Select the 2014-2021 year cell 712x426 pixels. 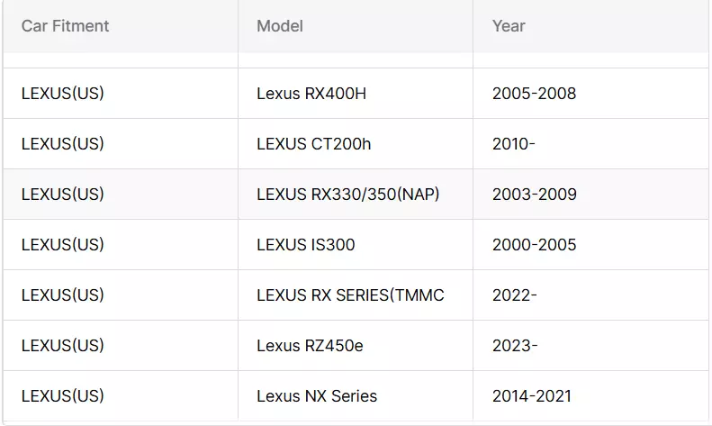(x=590, y=396)
